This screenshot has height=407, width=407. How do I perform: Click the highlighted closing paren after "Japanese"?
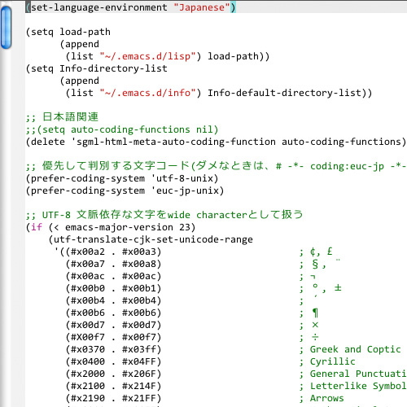click(x=233, y=7)
